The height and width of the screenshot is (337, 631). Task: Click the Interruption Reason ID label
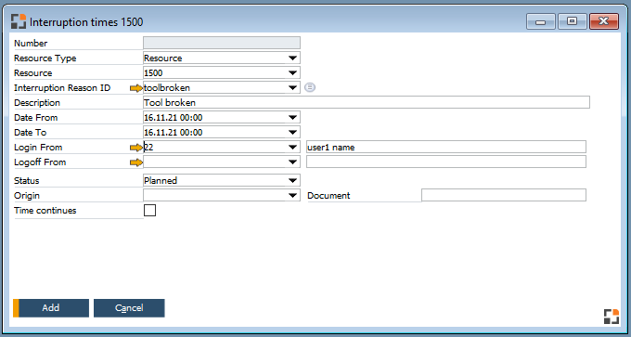pos(62,88)
